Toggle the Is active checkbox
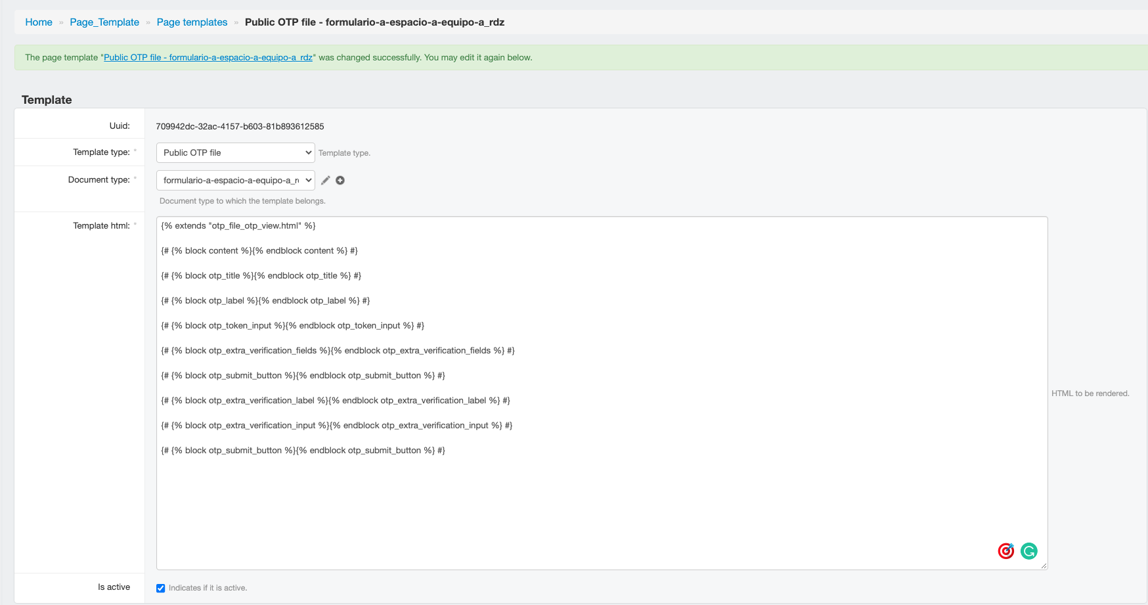1148x605 pixels. (161, 588)
